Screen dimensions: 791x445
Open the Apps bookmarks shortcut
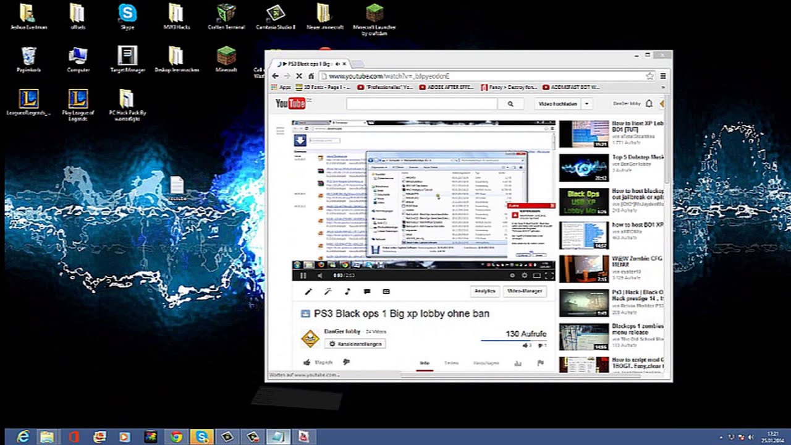281,88
